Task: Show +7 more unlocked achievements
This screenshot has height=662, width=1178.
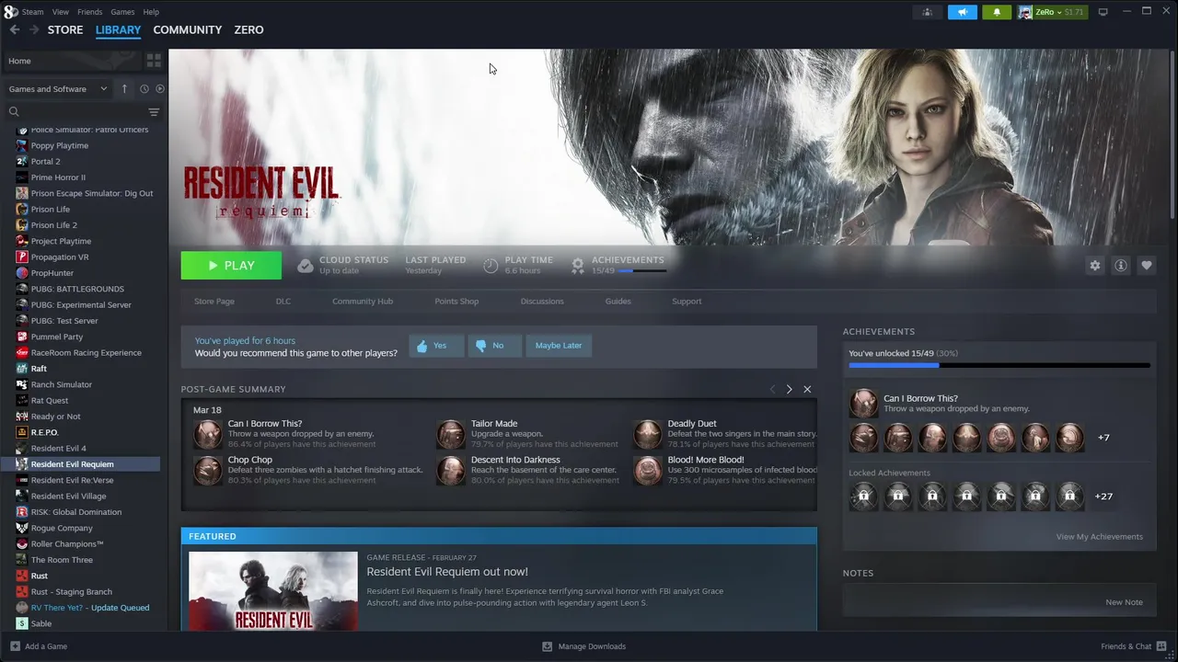Action: (1103, 438)
